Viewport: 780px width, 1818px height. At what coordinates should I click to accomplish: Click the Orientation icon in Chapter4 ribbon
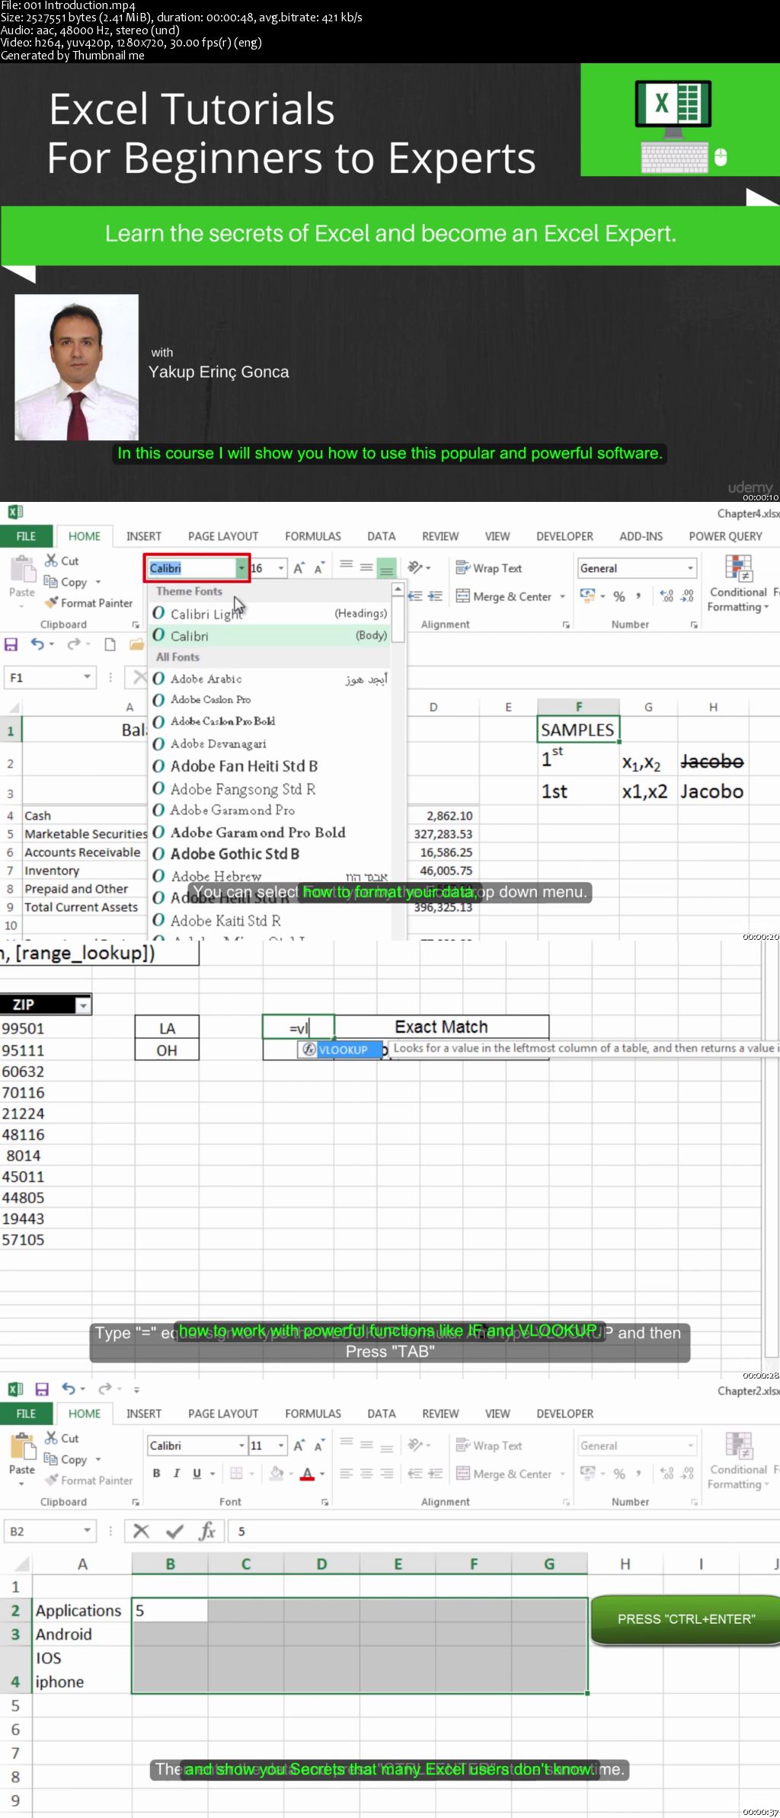coord(415,567)
